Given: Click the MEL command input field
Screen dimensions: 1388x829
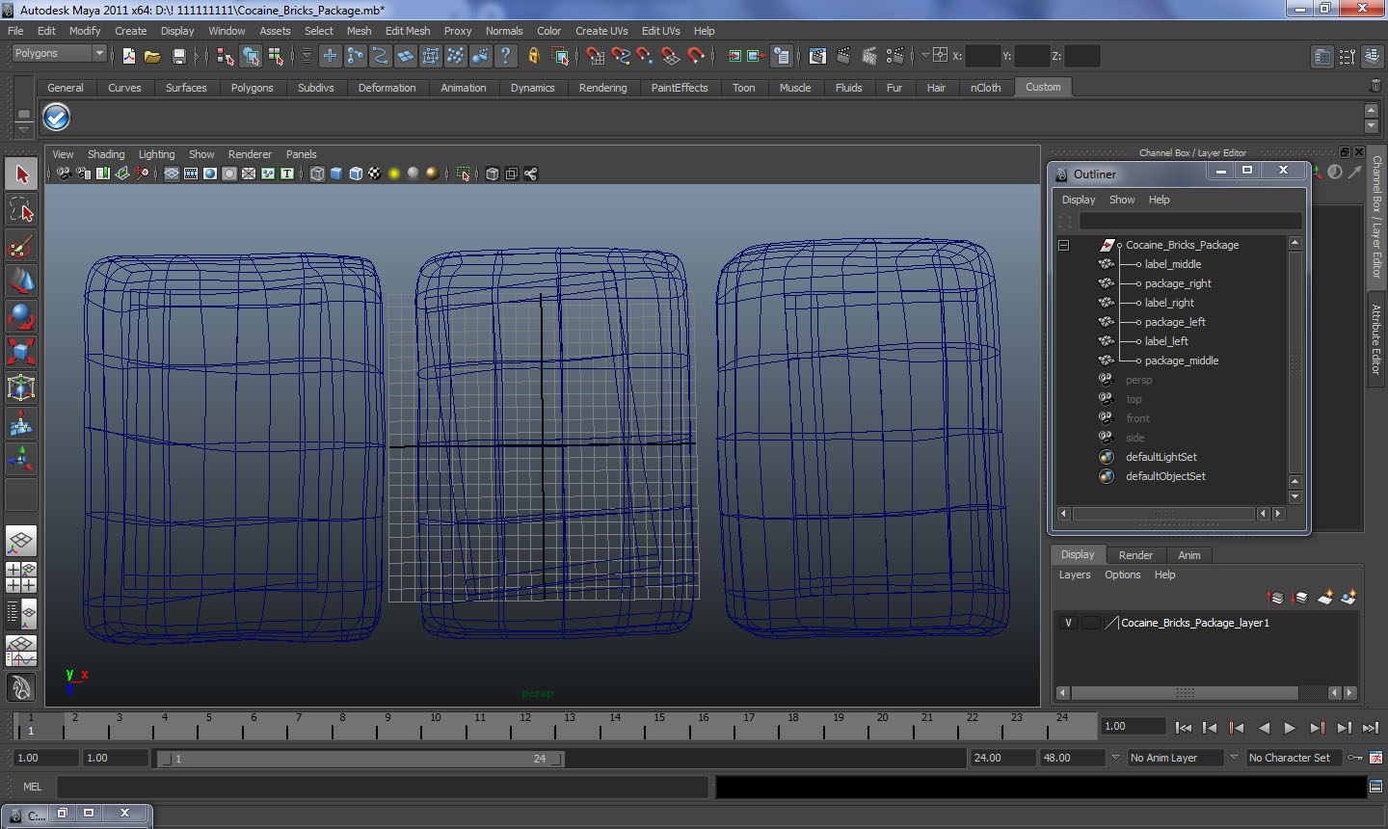Looking at the screenshot, I should [x=383, y=787].
